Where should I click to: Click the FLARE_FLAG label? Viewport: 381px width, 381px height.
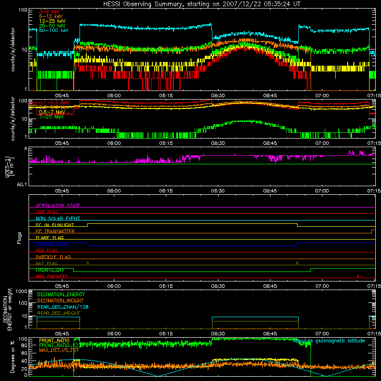(x=50, y=238)
